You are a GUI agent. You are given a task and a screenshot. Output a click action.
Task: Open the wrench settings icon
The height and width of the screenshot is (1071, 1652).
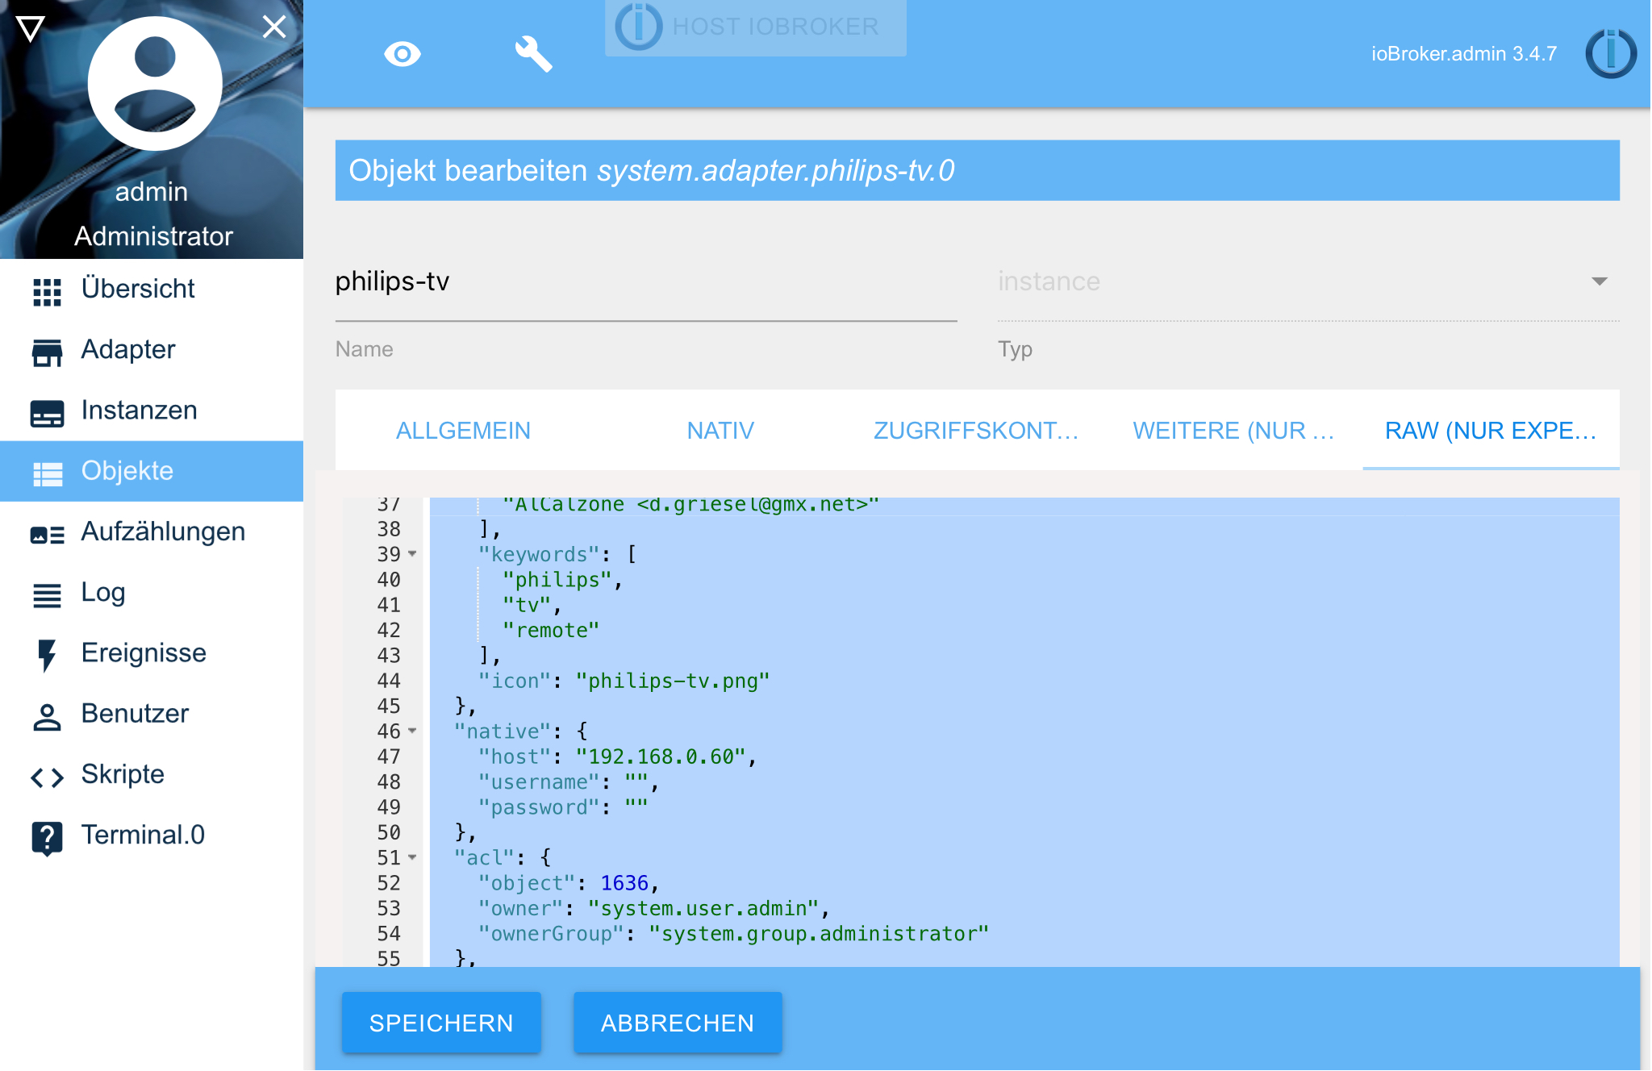tap(533, 54)
